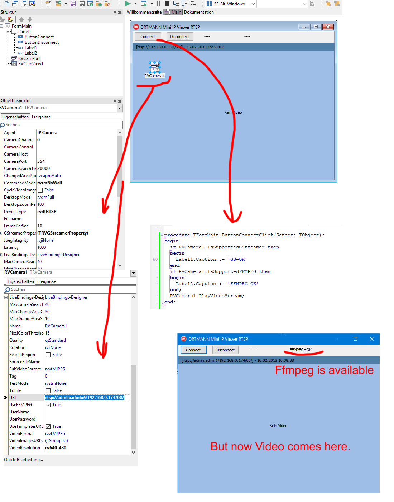The image size is (394, 502).
Task: Close the Objektinspektor panel with its X
Action: click(120, 101)
